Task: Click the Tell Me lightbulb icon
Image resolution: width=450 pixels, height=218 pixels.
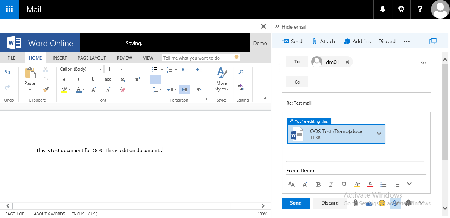Action: (x=236, y=58)
